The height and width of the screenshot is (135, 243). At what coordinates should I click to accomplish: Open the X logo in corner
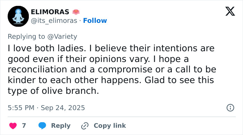pos(230,11)
